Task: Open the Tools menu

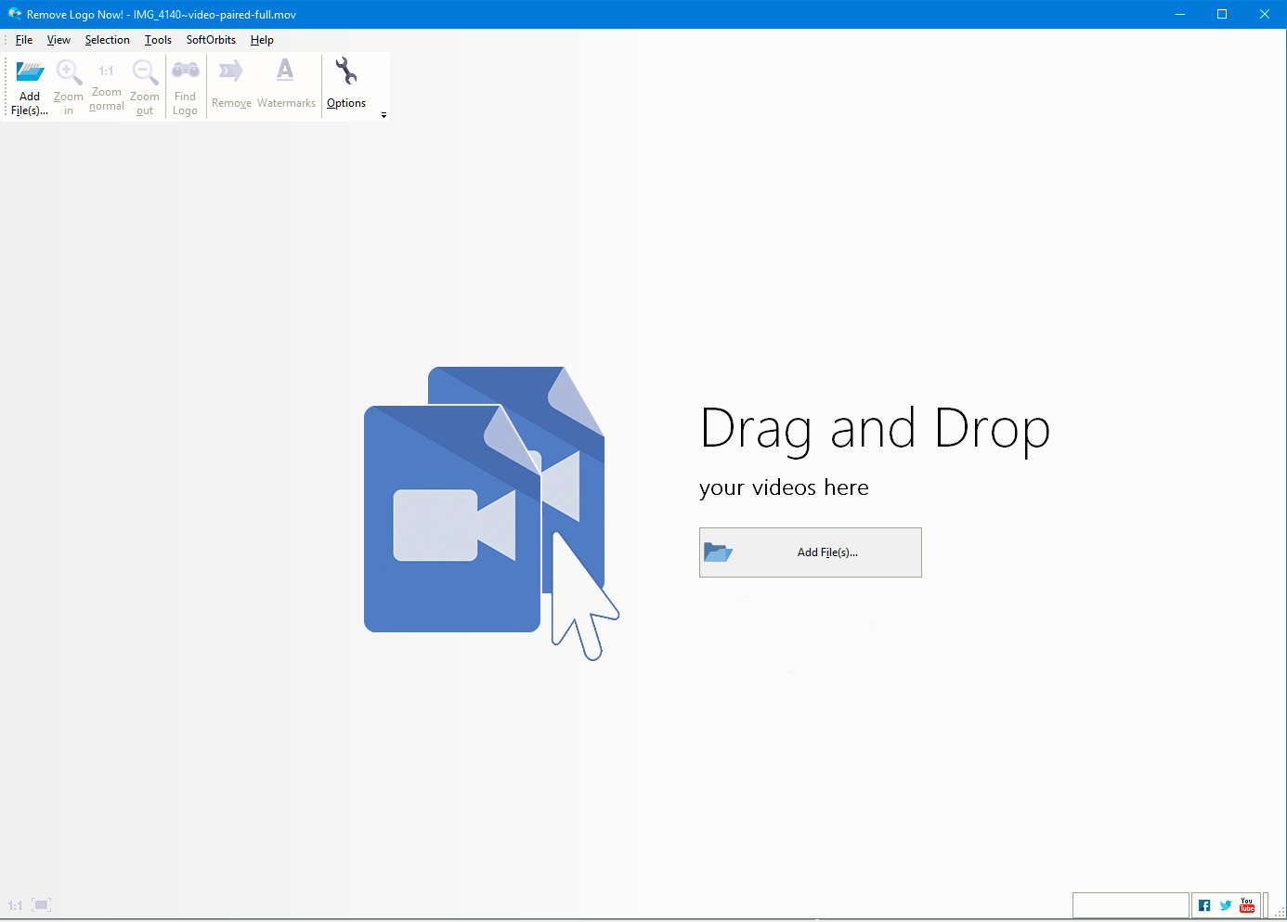Action: point(158,40)
